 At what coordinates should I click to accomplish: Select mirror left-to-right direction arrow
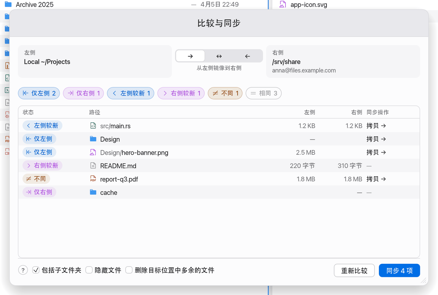pyautogui.click(x=190, y=56)
